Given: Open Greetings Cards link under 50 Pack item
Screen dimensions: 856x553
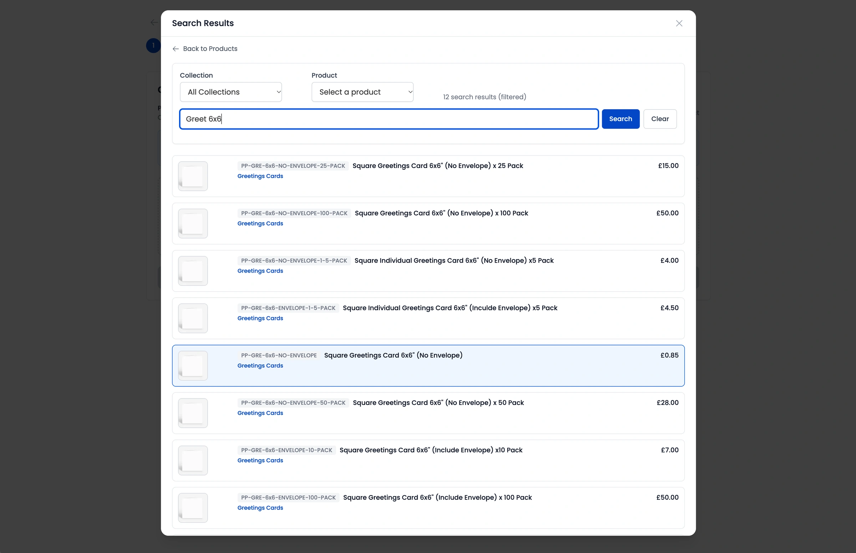Looking at the screenshot, I should coord(260,413).
